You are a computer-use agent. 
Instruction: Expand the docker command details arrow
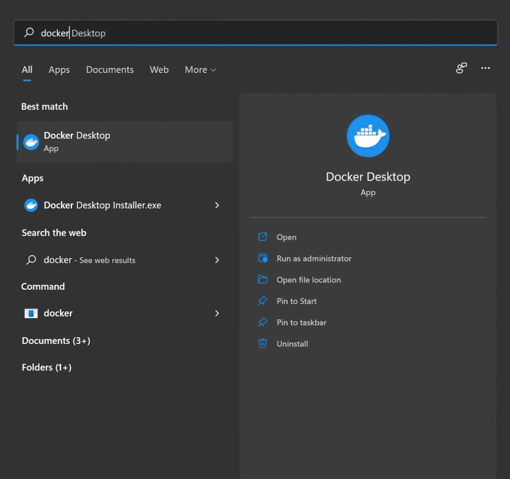tap(217, 313)
